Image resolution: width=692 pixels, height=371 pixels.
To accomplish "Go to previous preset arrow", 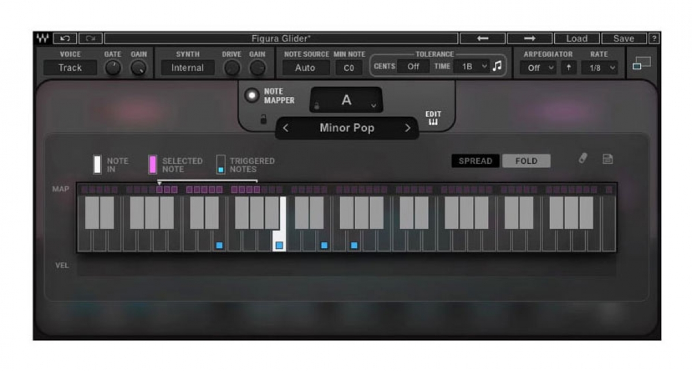I will (x=483, y=39).
